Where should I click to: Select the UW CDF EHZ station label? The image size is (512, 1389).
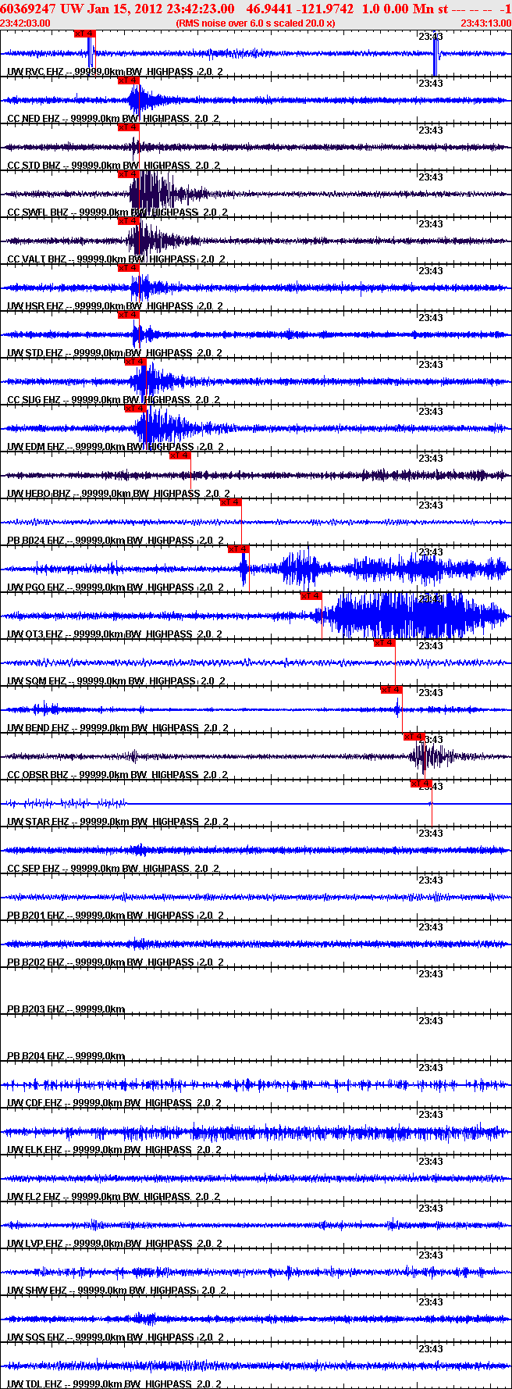tap(114, 1102)
